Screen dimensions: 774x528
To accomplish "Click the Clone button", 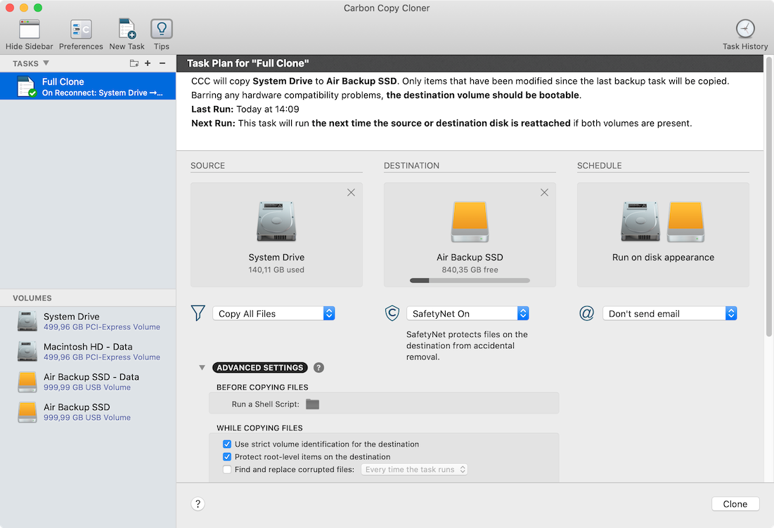I will (735, 504).
